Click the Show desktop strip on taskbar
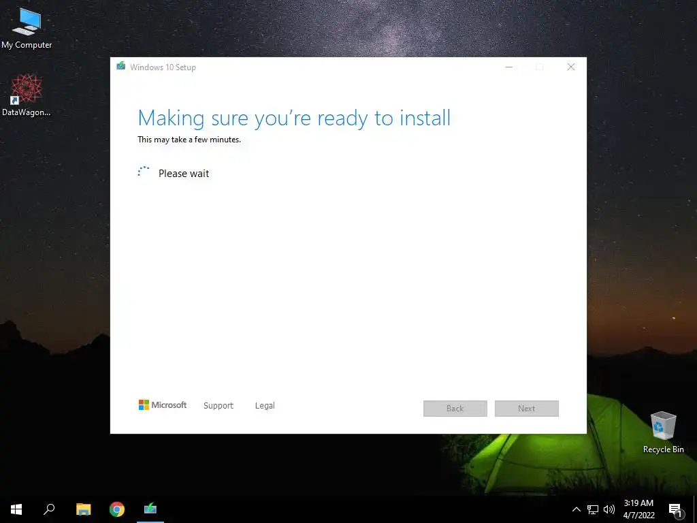 [x=695, y=509]
